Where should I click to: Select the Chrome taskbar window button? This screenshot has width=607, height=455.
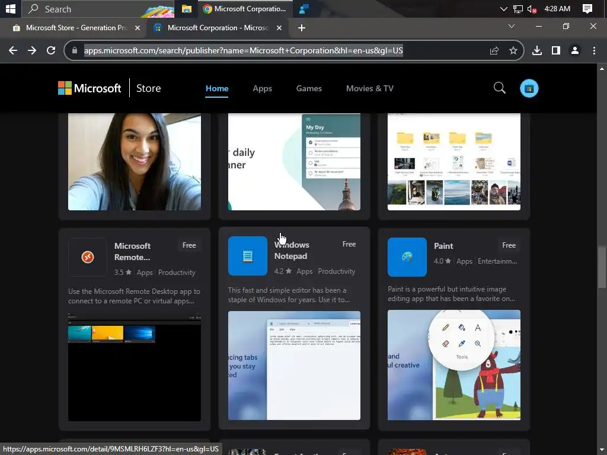(245, 9)
